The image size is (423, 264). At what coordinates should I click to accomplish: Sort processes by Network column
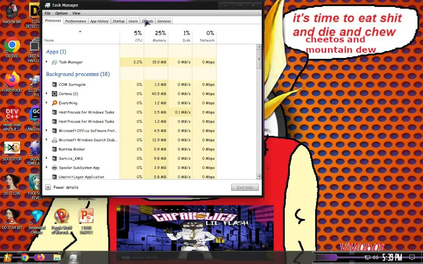pyautogui.click(x=204, y=36)
